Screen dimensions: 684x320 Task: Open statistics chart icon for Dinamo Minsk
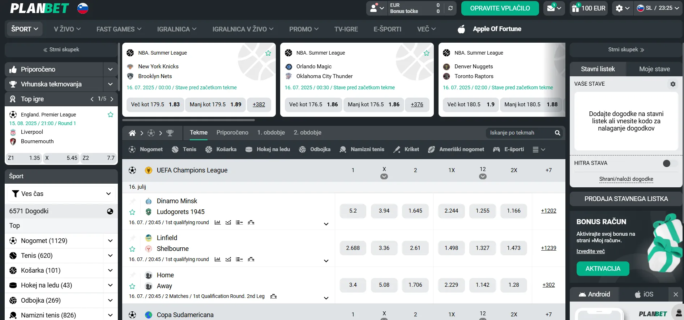pyautogui.click(x=218, y=222)
